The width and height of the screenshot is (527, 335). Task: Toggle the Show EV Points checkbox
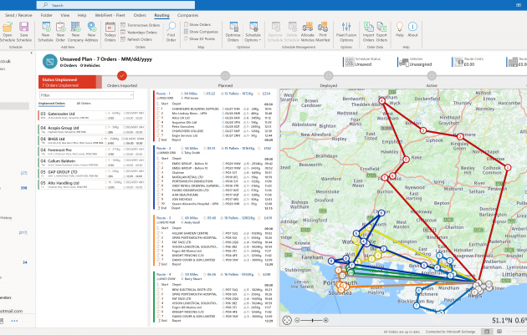pos(184,38)
